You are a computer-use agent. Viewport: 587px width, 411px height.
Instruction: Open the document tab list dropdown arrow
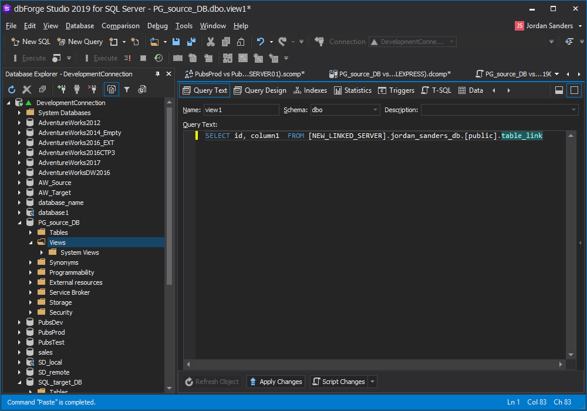click(556, 74)
